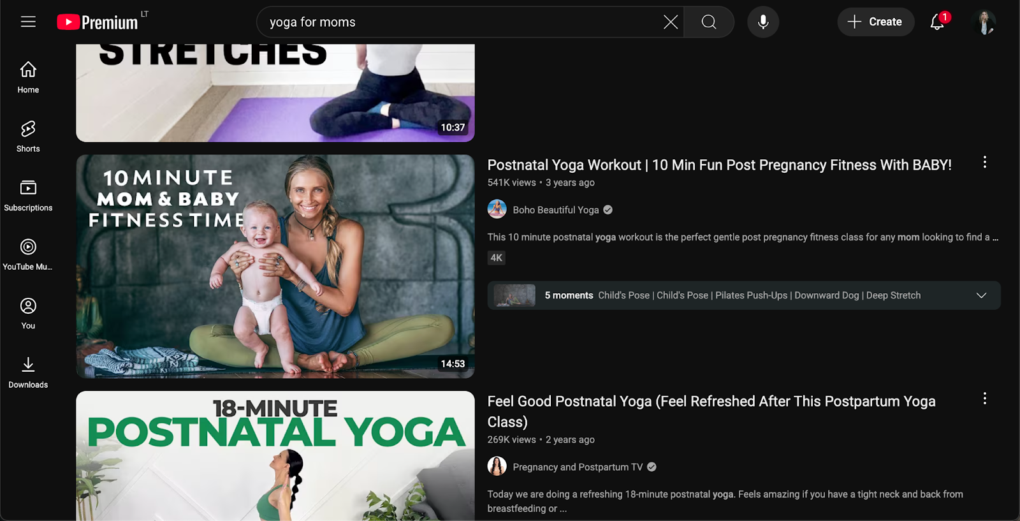This screenshot has height=521, width=1020.
Task: Expand the 5 moments chevron
Action: (981, 295)
